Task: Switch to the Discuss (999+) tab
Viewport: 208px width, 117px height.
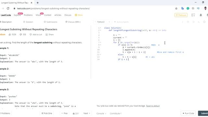Action: [x=73, y=22]
